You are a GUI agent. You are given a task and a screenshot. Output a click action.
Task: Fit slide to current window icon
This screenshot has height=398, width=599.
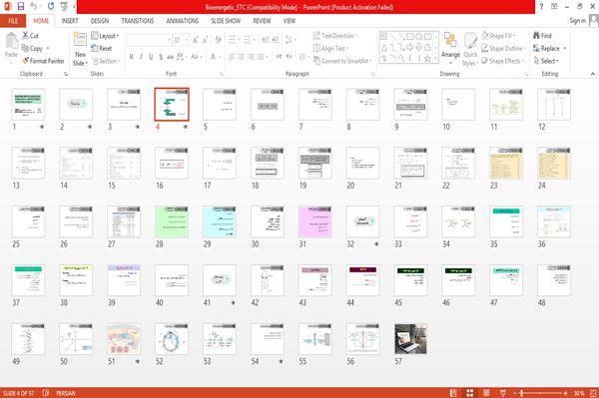point(593,393)
